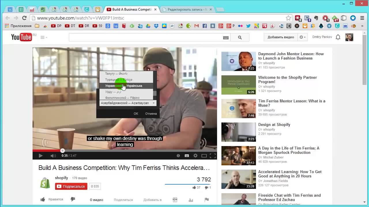Open the Twitter bookmark icon
Image resolution: width=369 pixels, height=207 pixels.
pyautogui.click(x=248, y=26)
